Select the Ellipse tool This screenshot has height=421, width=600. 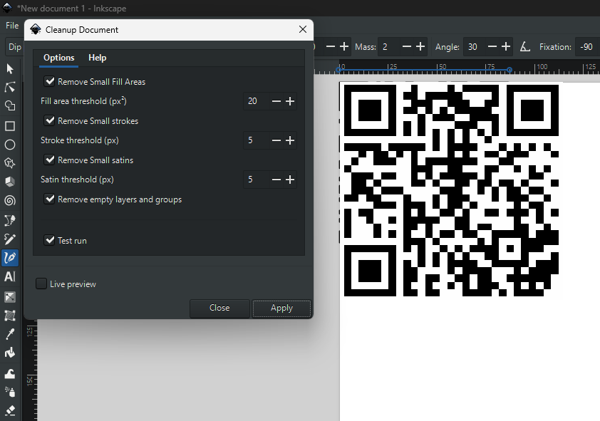[10, 145]
